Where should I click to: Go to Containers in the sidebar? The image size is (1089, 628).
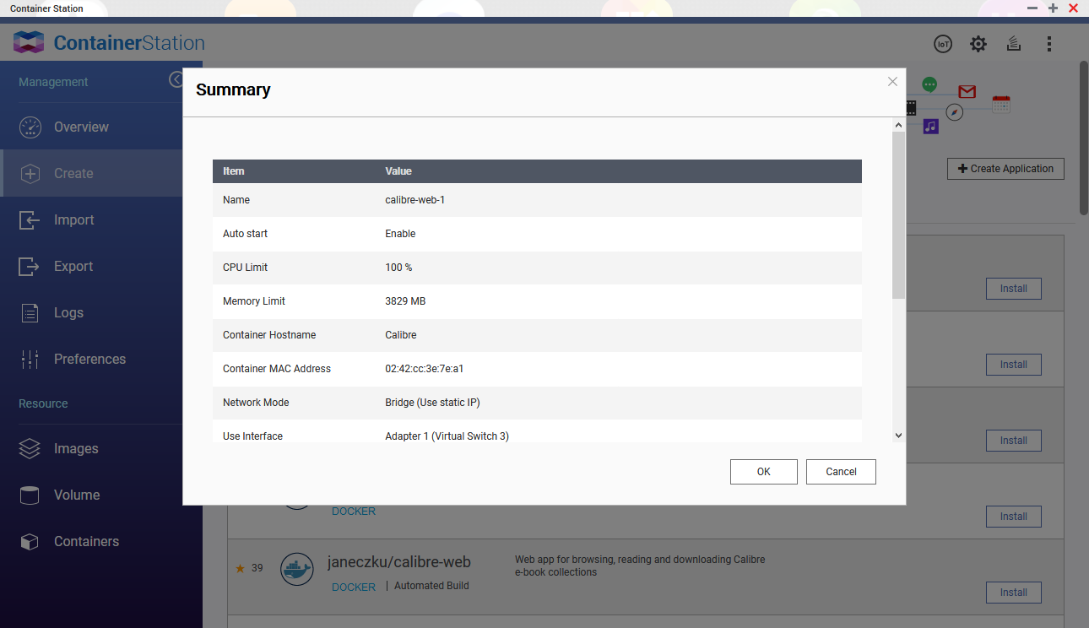tap(86, 542)
